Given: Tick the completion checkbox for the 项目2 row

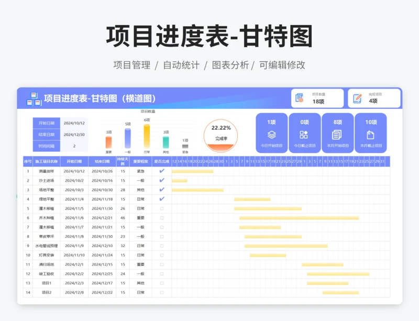Looking at the screenshot, I should pos(162,293).
